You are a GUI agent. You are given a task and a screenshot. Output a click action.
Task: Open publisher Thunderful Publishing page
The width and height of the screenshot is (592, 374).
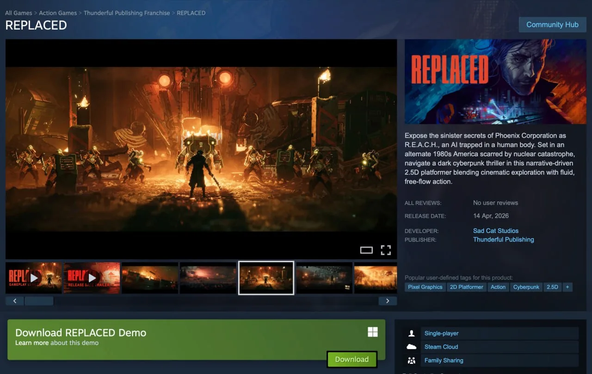[504, 239]
